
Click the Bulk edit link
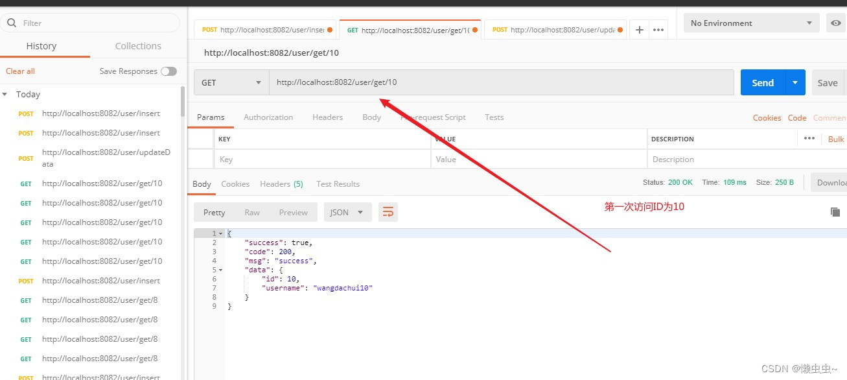click(x=837, y=139)
